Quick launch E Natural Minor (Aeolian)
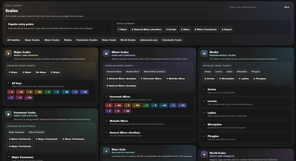 coord(146,30)
